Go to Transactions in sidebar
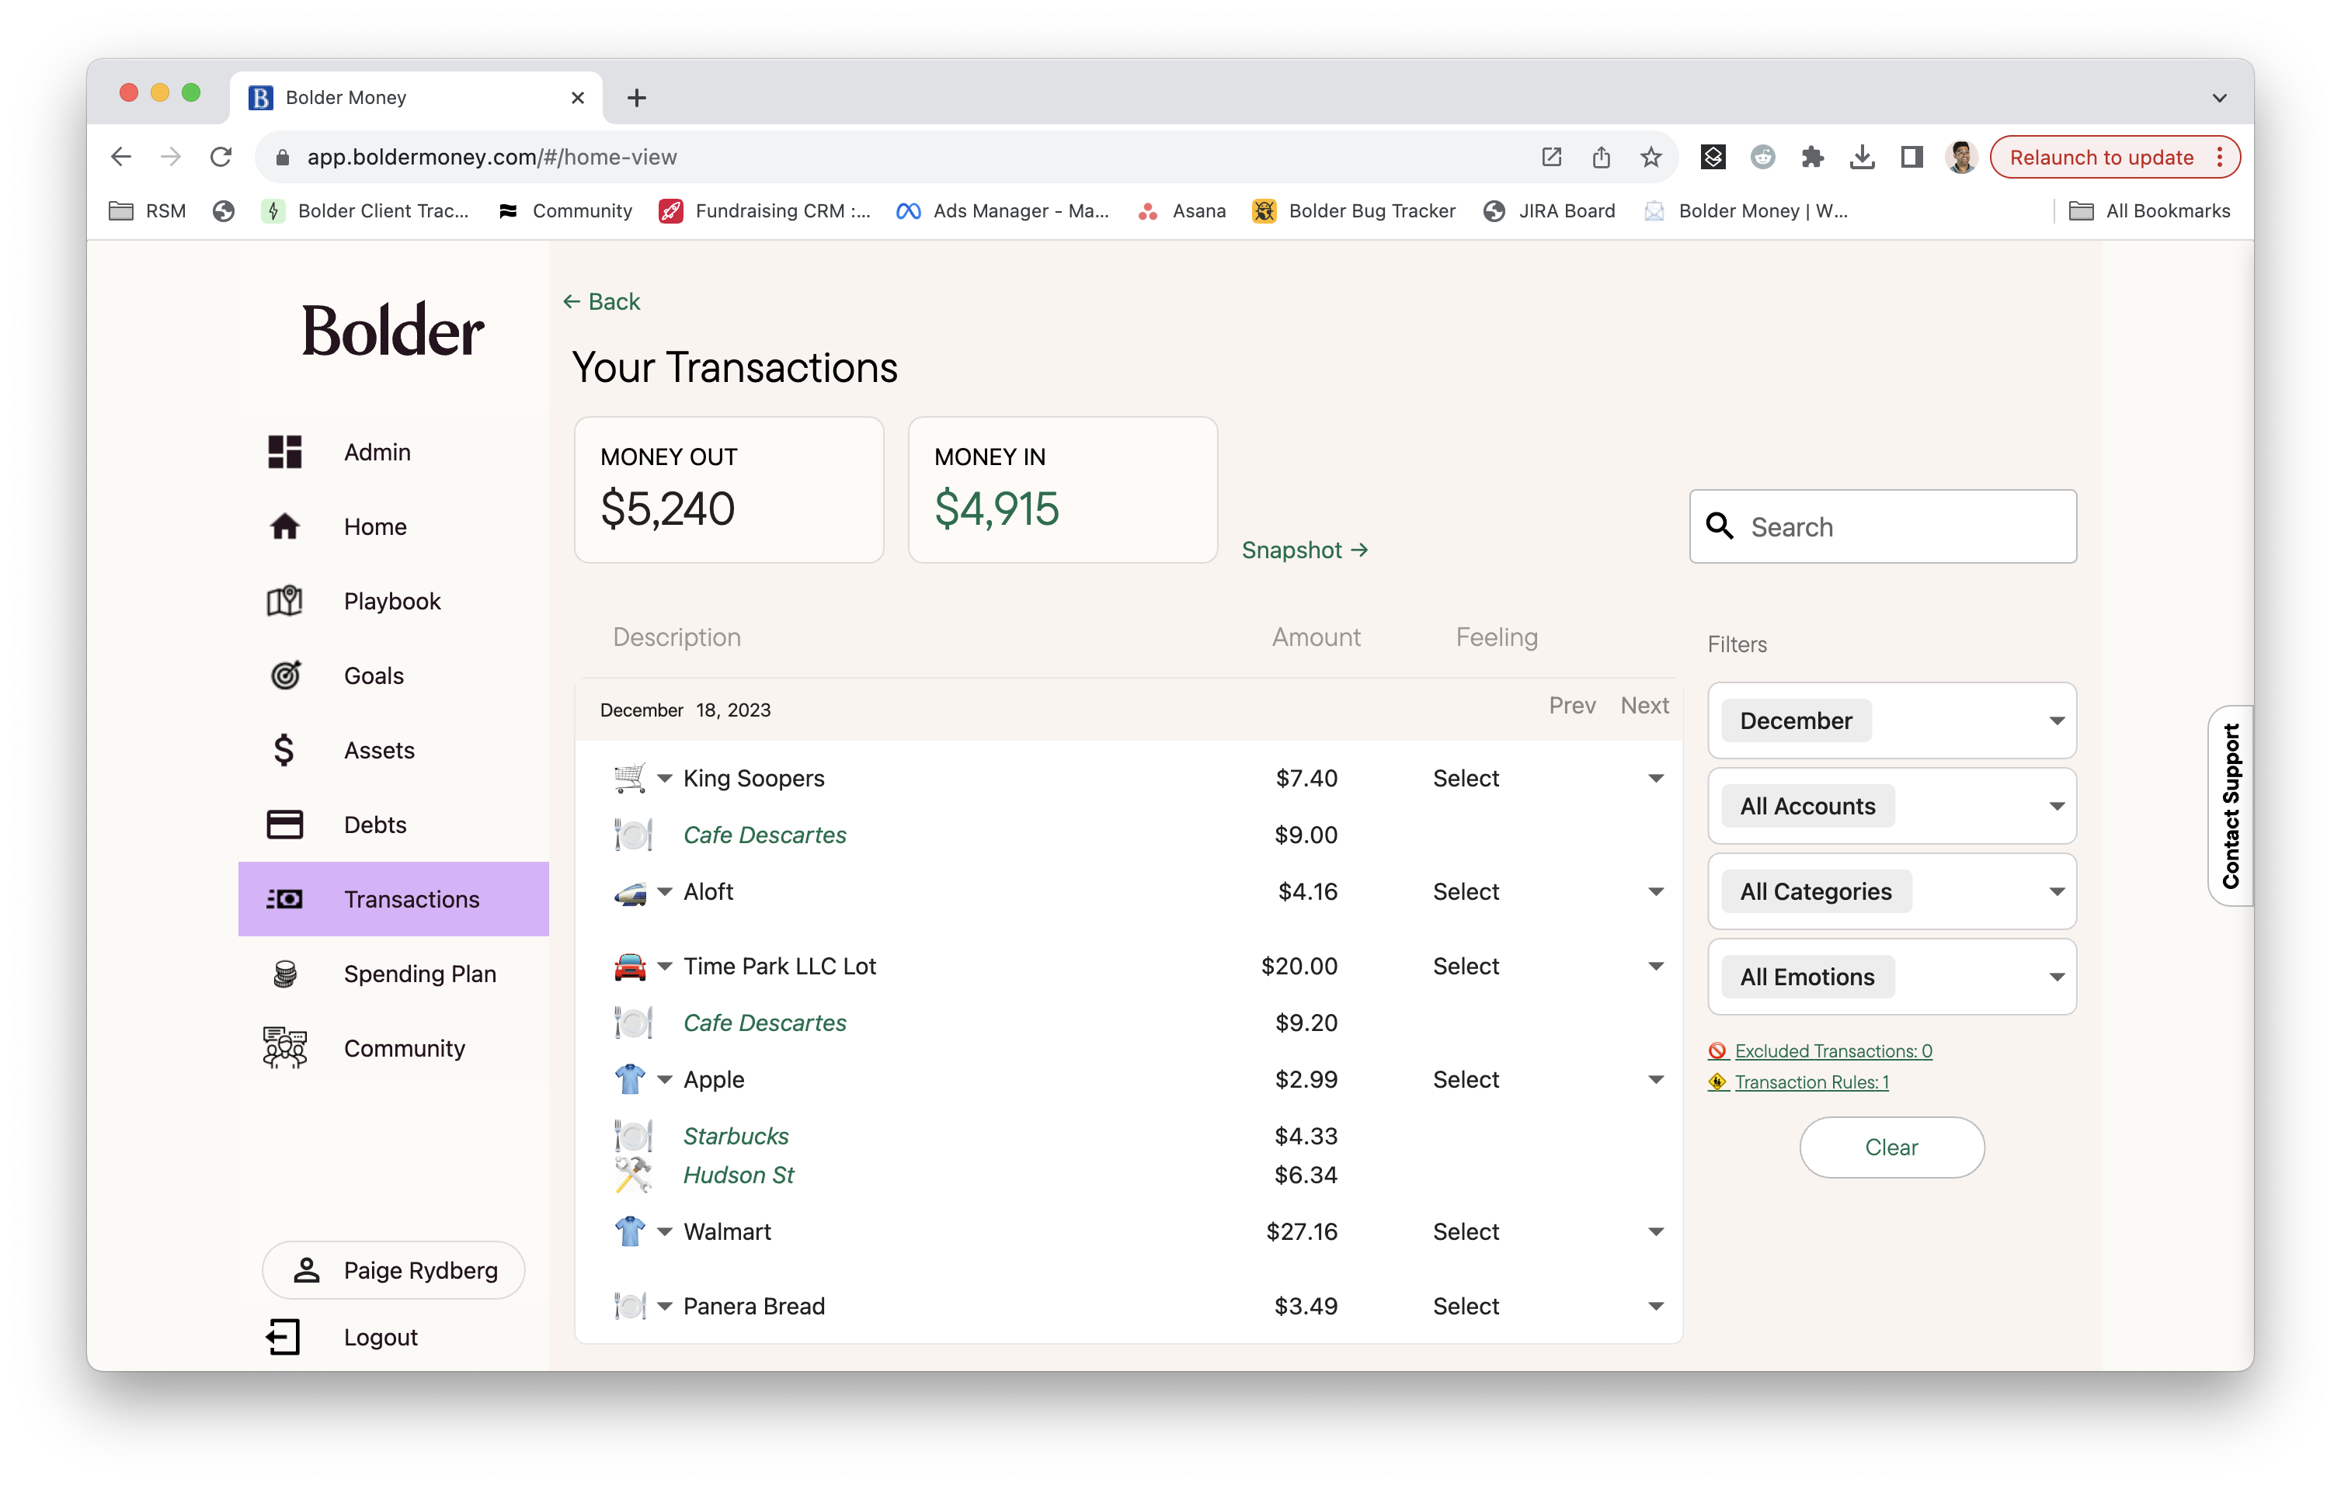Screen dimensions: 2341x1486 pos(394,899)
